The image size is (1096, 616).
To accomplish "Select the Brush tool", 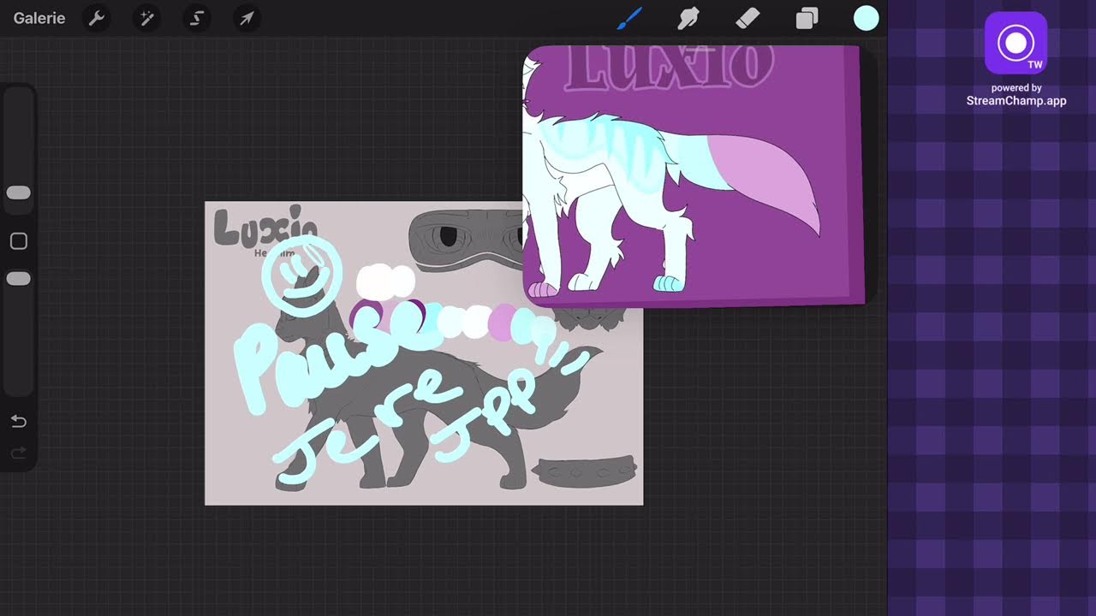I will click(x=630, y=18).
